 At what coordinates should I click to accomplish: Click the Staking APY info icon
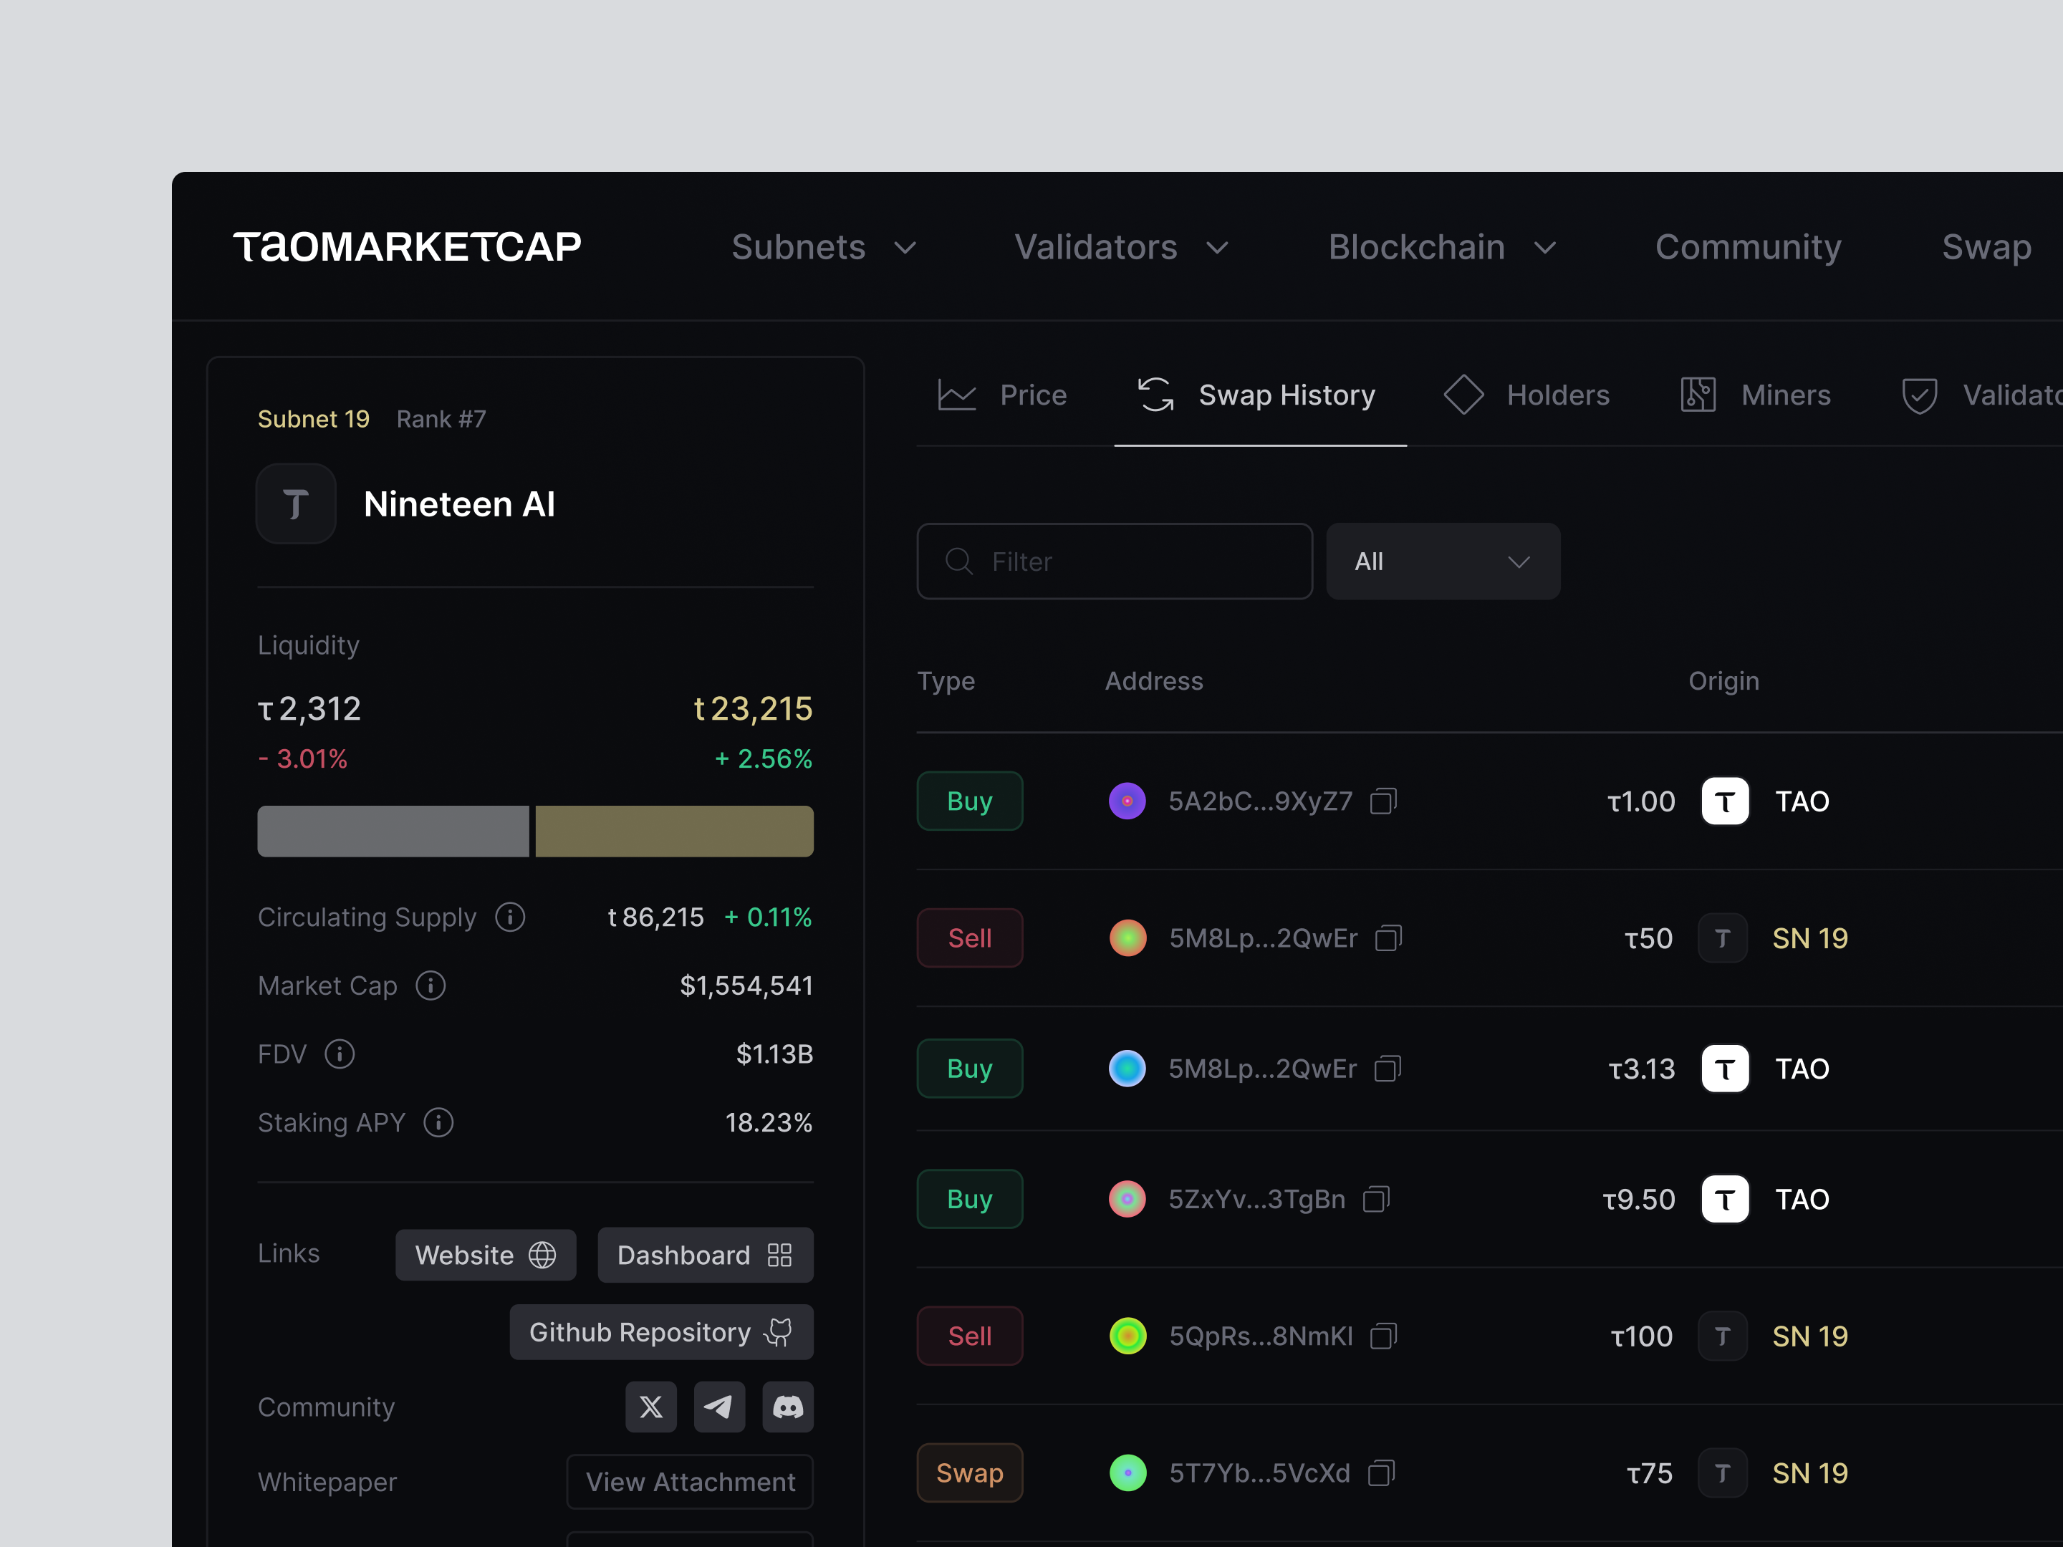(438, 1123)
